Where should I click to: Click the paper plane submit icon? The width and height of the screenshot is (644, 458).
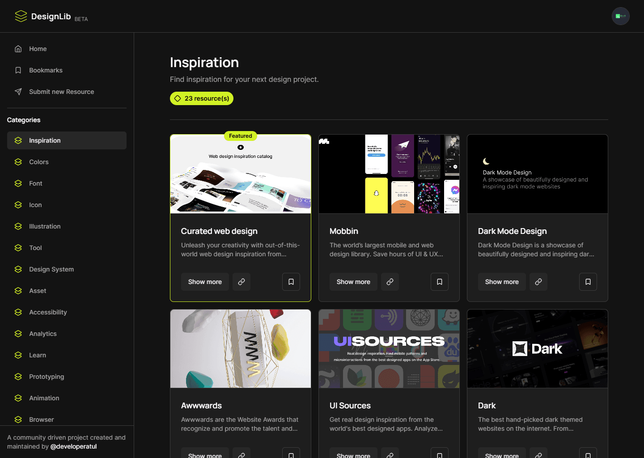click(x=18, y=92)
